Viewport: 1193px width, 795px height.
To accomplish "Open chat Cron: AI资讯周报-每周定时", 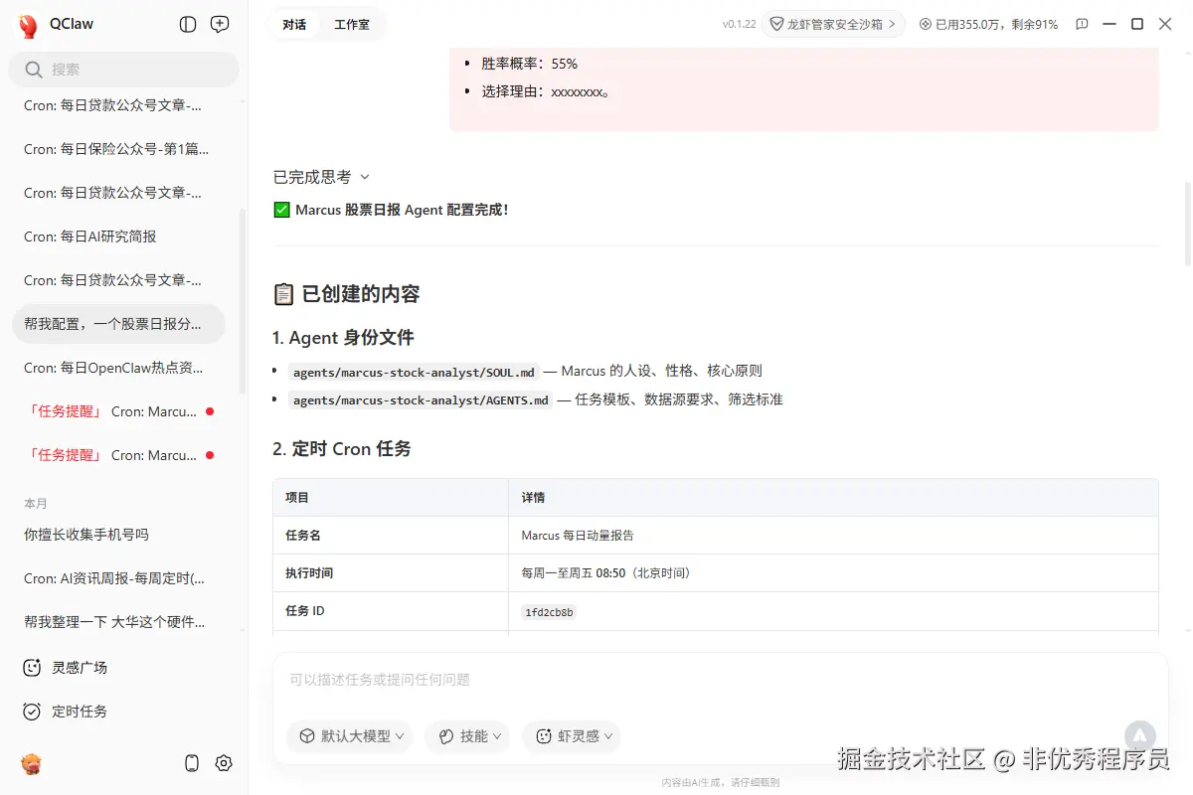I will tap(118, 578).
